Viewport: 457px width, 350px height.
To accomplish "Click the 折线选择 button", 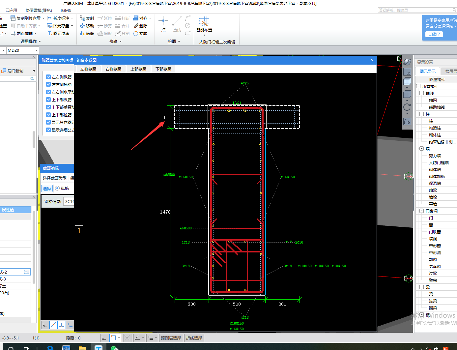I will coord(194,338).
